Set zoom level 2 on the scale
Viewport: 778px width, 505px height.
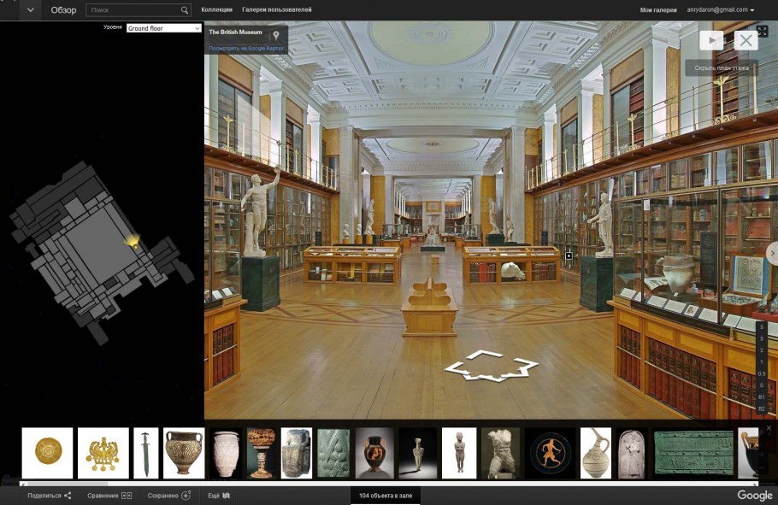(x=761, y=349)
